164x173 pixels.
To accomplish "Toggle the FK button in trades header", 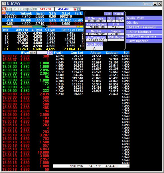I will click(50, 53).
